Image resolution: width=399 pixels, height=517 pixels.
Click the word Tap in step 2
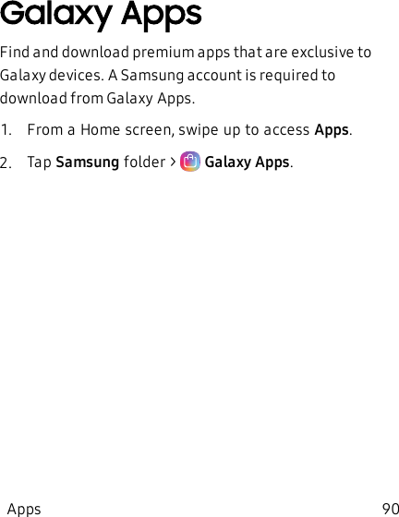pos(39,162)
